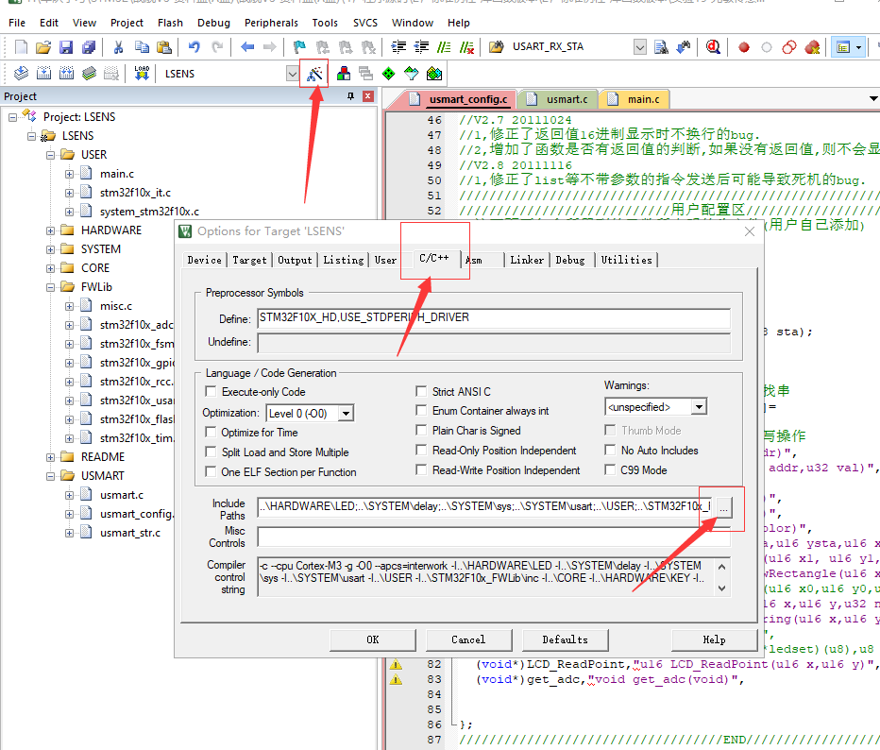Start debug session icon
Screen dimensions: 880x750
(x=713, y=47)
